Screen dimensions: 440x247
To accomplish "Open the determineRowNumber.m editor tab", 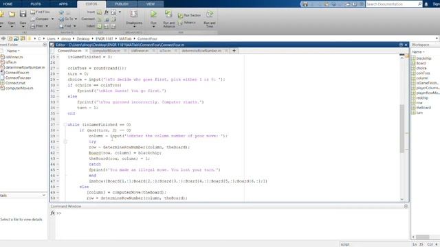I will (201, 51).
